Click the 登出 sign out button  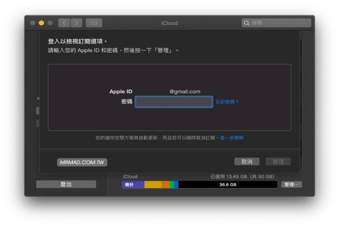[x=66, y=184]
